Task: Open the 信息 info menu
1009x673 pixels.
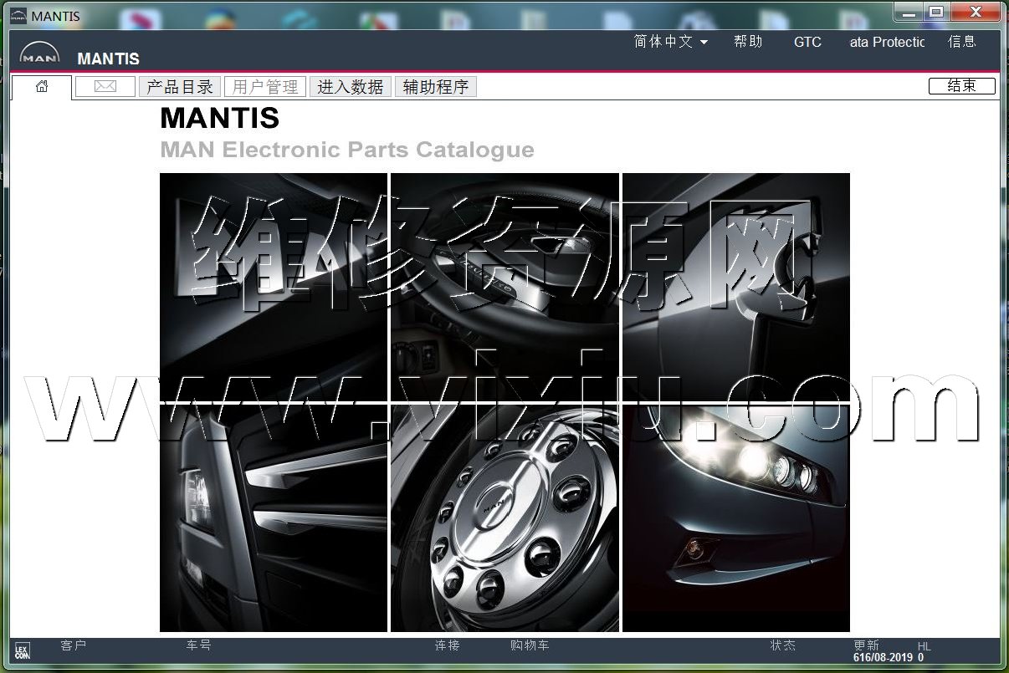Action: pyautogui.click(x=961, y=42)
